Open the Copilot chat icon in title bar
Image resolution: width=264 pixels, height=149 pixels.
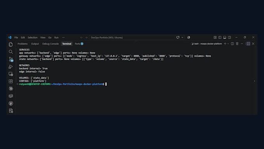(178, 37)
